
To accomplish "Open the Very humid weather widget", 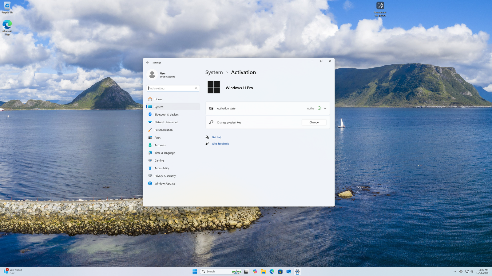I will (13, 271).
